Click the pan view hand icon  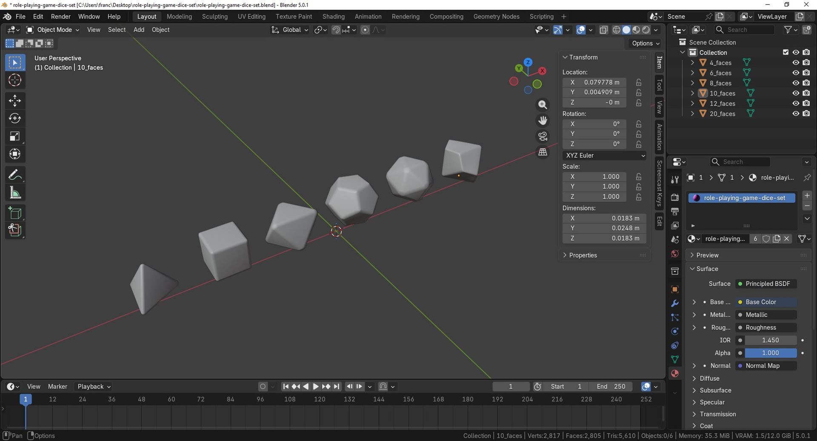point(543,121)
